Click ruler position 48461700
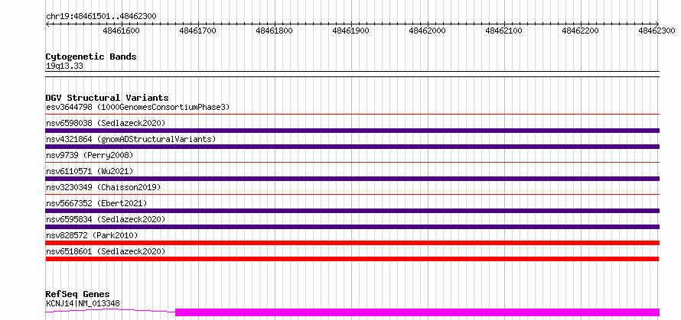Viewport: 681px width, 320px height. [198, 31]
